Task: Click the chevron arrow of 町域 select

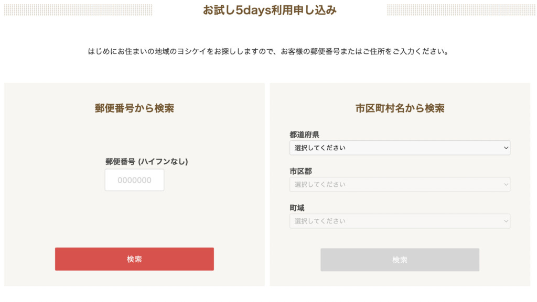Action: click(506, 221)
